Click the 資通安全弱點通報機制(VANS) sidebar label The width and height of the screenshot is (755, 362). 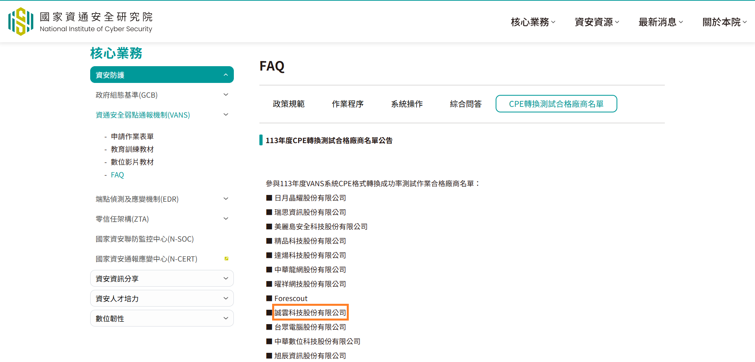pyautogui.click(x=143, y=115)
